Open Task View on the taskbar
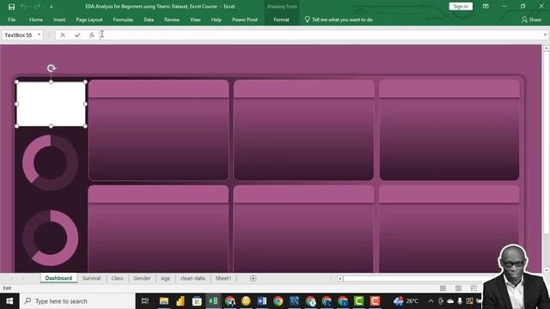The width and height of the screenshot is (550, 309). coord(145,301)
